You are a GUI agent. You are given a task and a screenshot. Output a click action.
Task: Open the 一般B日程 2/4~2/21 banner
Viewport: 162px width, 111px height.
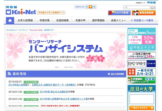point(141,72)
